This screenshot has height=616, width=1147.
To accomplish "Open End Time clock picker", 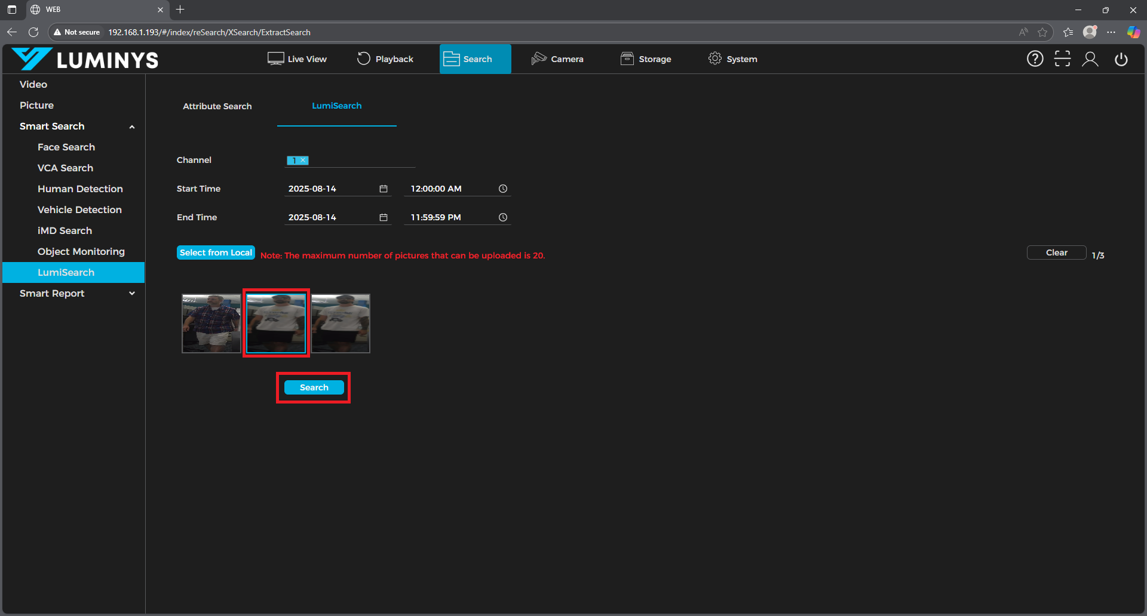I will (503, 217).
